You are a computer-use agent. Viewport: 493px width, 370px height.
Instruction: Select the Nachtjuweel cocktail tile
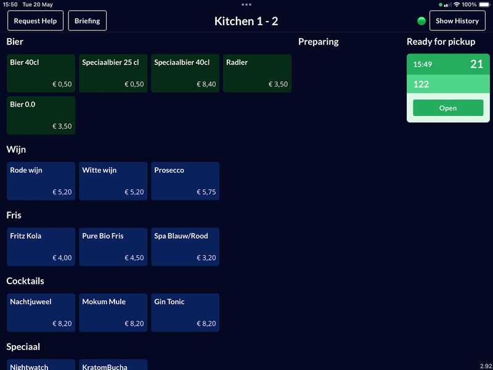pos(41,313)
